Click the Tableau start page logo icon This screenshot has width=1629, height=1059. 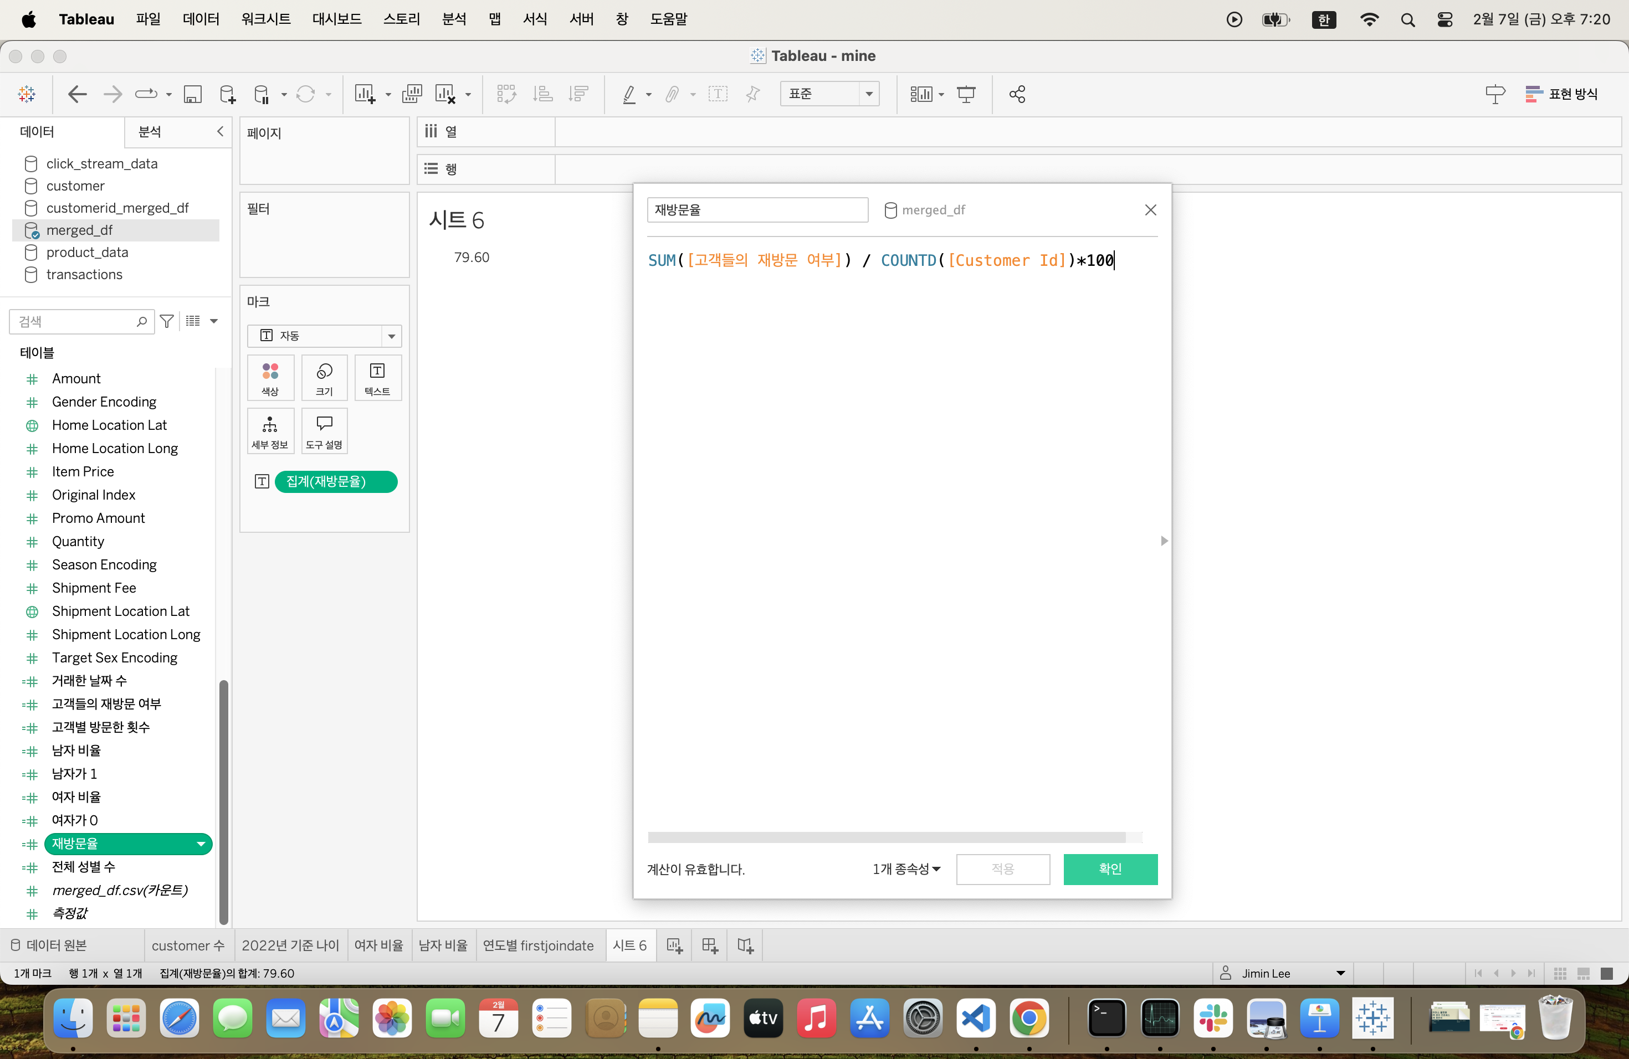point(27,94)
